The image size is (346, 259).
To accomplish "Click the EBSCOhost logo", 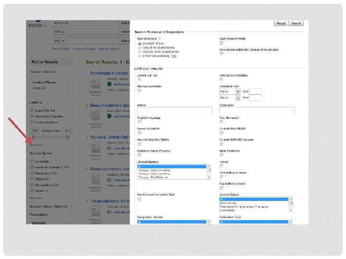I will pos(37,24).
